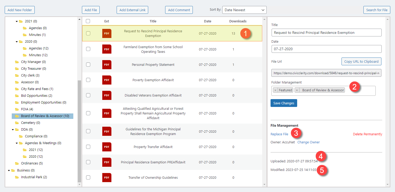The image size is (395, 192).
Task: Toggle the select-all checkbox in table header
Action: tap(88, 21)
